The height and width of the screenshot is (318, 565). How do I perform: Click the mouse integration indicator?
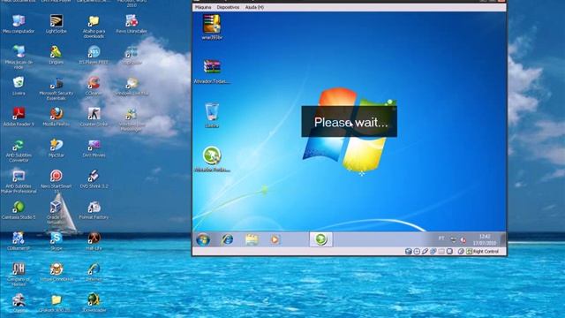point(461,251)
